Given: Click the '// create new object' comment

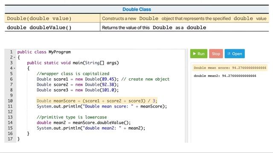Looking at the screenshot, I should pos(145,79).
